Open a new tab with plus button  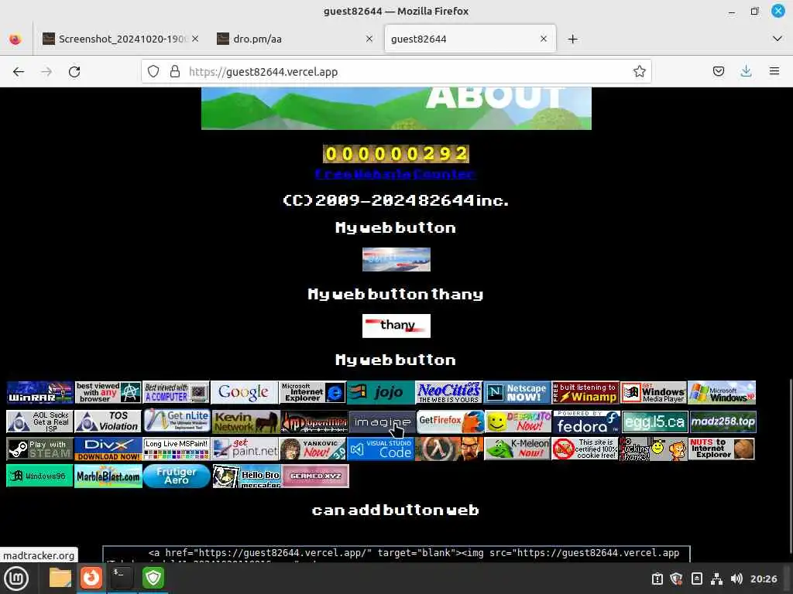572,39
